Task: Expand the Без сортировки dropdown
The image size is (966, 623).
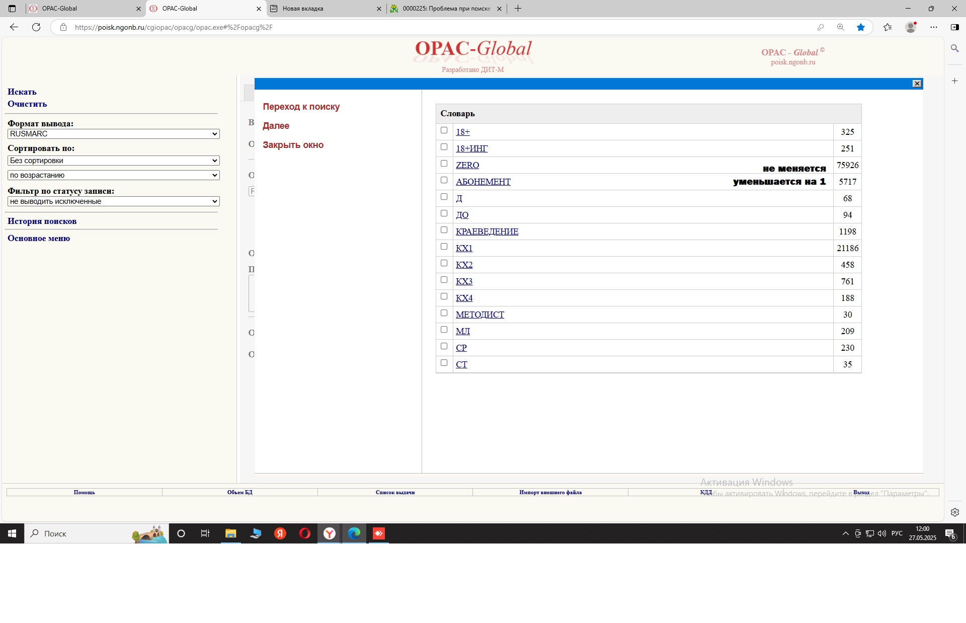Action: pos(114,161)
